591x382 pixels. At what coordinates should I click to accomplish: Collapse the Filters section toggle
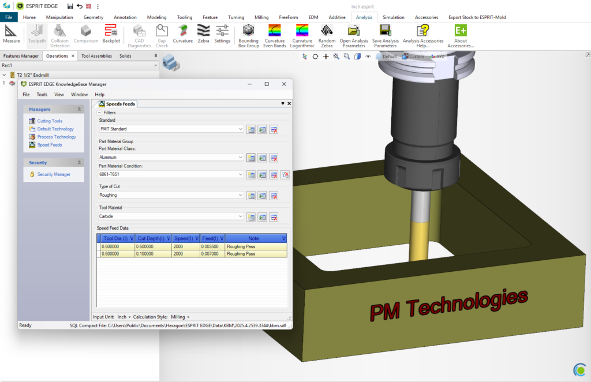99,113
